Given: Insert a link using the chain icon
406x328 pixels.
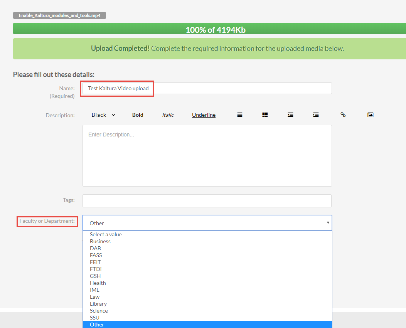Looking at the screenshot, I should click(343, 115).
